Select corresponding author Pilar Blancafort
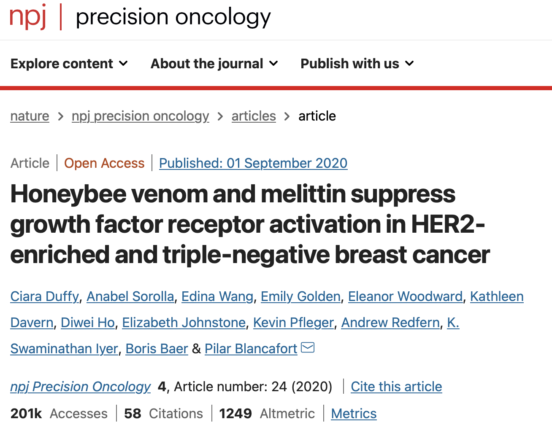 [251, 349]
